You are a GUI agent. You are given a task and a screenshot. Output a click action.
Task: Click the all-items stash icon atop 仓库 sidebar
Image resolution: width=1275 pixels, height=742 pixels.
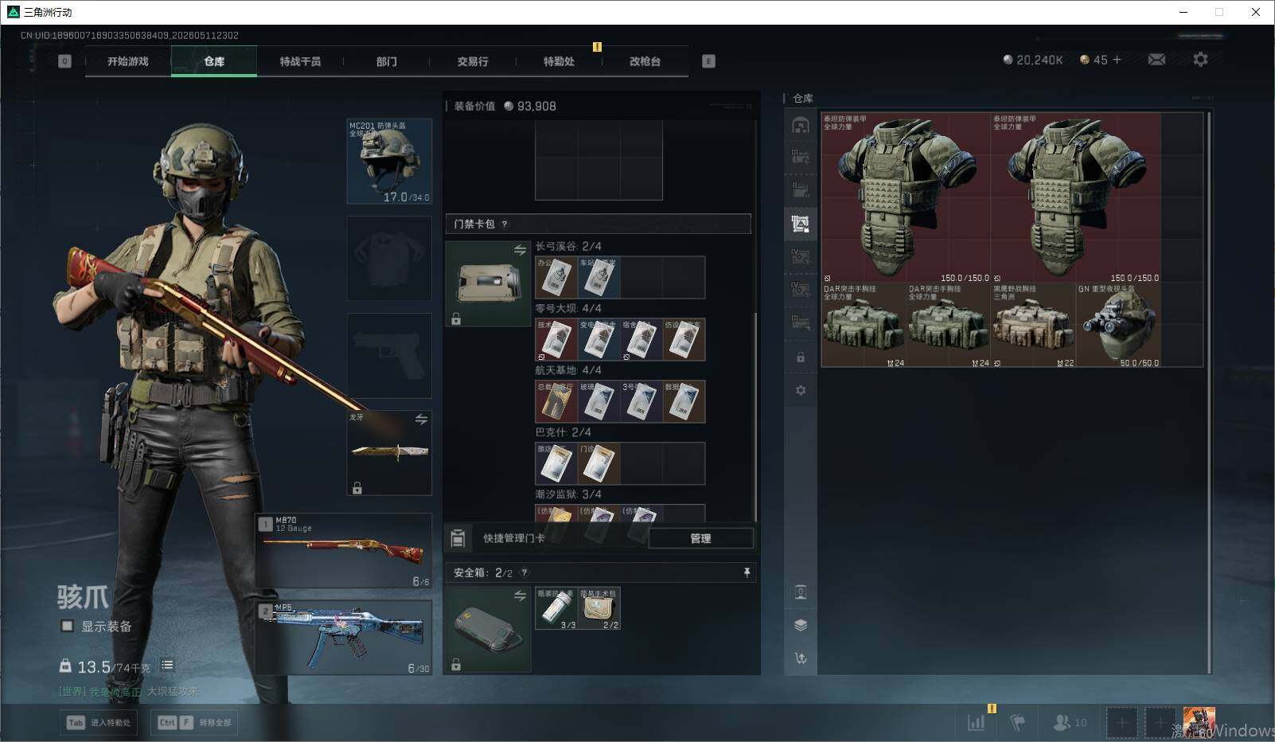coord(801,125)
